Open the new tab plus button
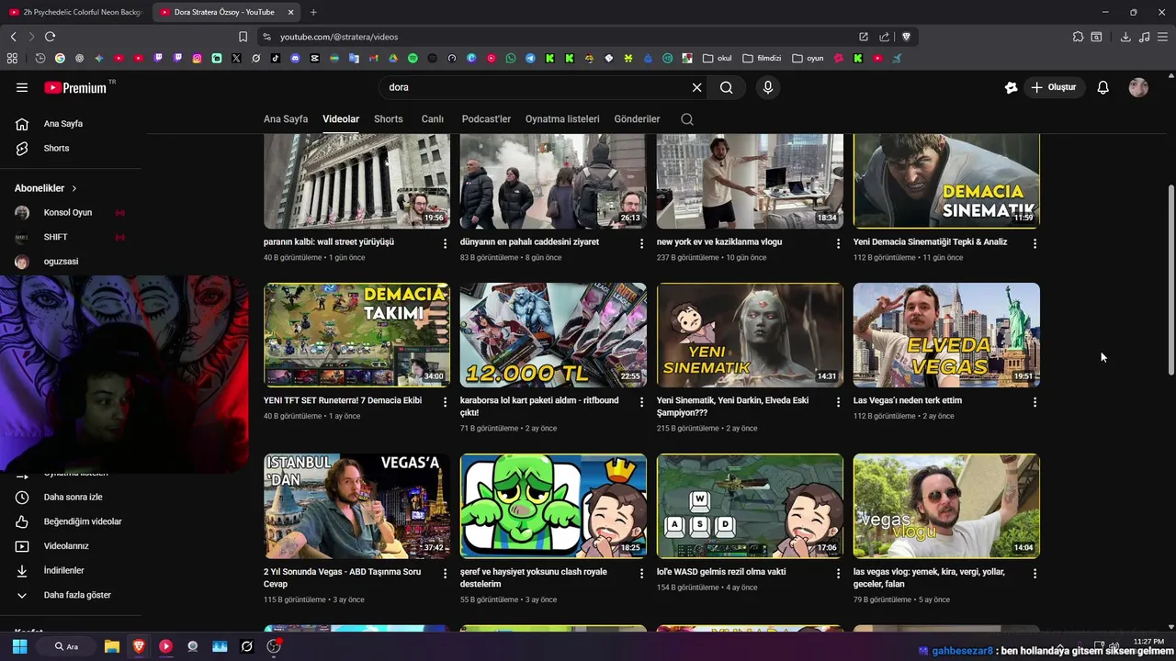 (313, 12)
